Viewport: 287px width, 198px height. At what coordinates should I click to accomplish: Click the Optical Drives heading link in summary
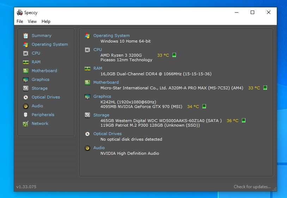click(x=108, y=134)
